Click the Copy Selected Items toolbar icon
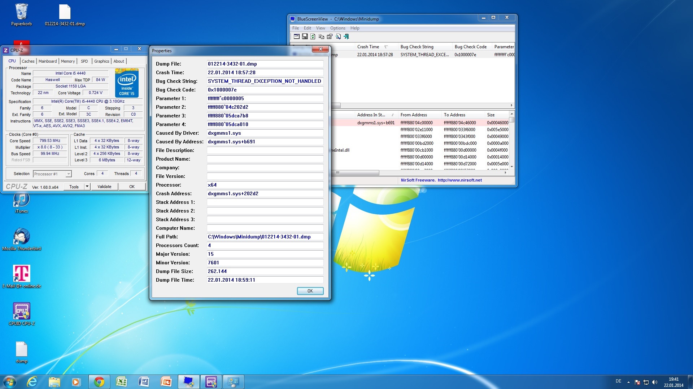Viewport: 693px width, 389px height. pos(321,36)
